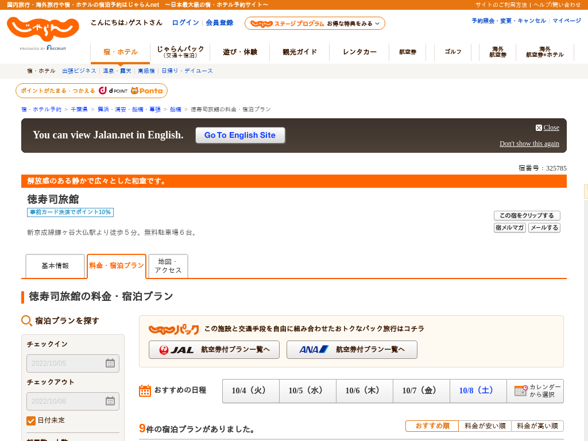588x441 pixels.
Task: Click the サイトのご利用方法 link
Action: (x=501, y=5)
